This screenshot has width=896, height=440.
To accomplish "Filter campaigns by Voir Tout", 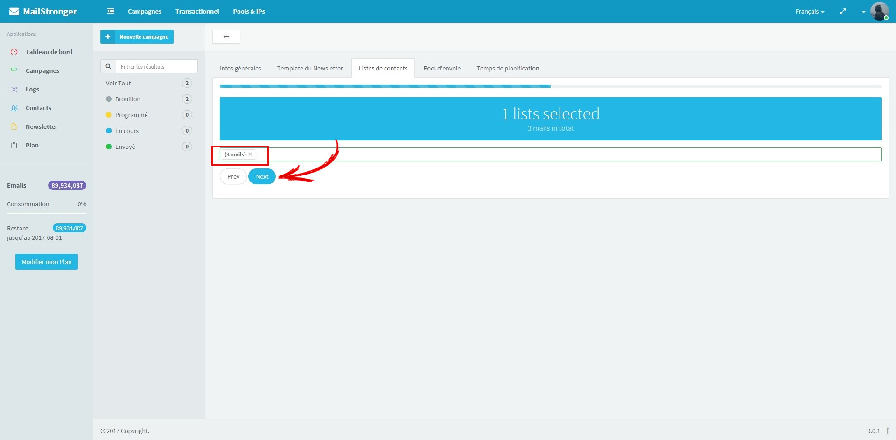I will coord(118,83).
